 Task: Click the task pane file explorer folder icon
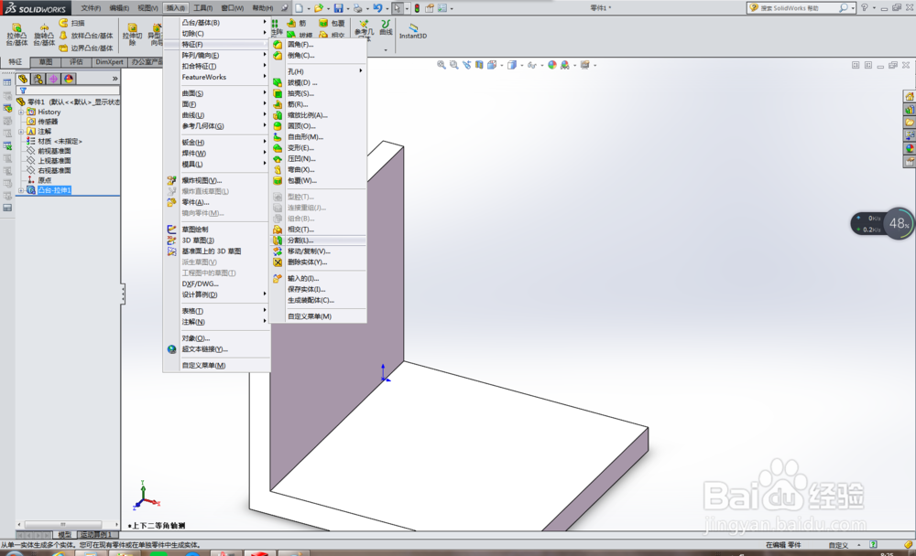tap(910, 122)
